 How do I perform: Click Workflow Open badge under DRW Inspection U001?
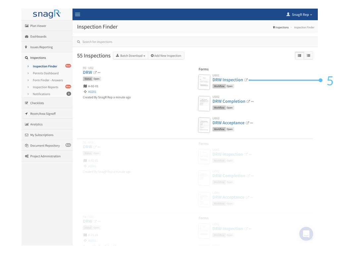(x=223, y=86)
